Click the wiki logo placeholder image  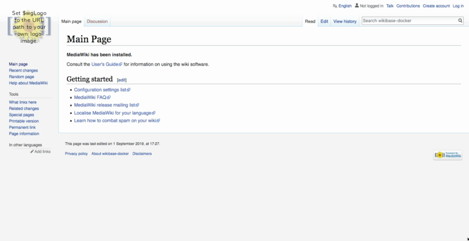click(29, 27)
